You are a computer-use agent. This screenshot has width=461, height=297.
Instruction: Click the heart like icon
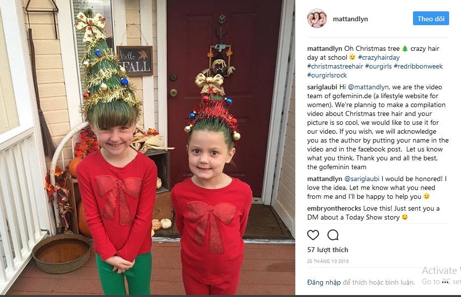(x=313, y=235)
